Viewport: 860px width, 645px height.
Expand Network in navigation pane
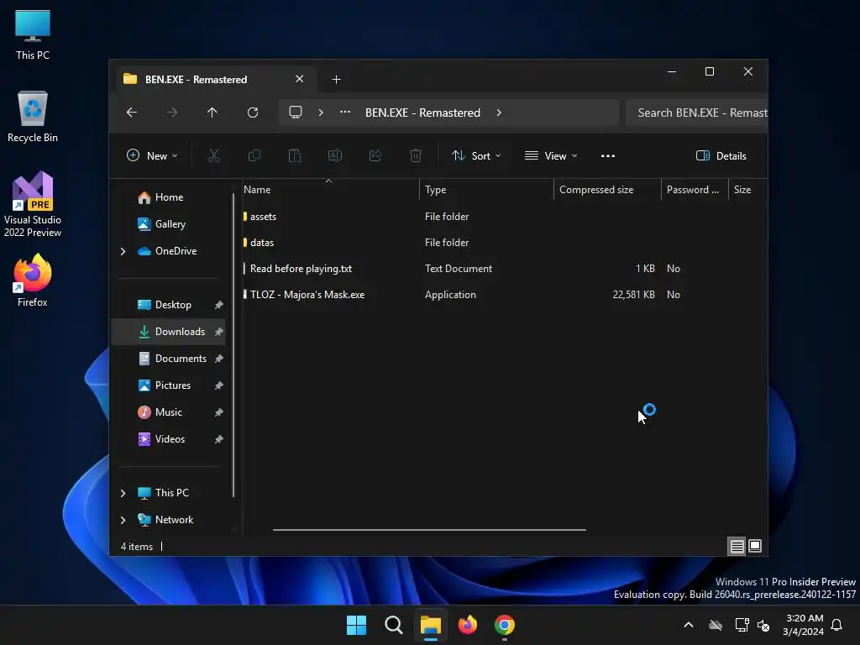(123, 520)
